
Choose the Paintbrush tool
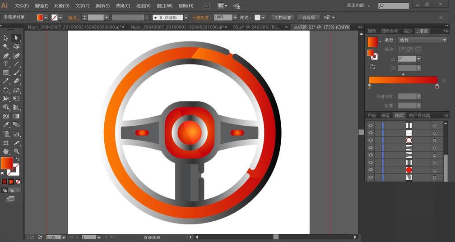(16, 73)
